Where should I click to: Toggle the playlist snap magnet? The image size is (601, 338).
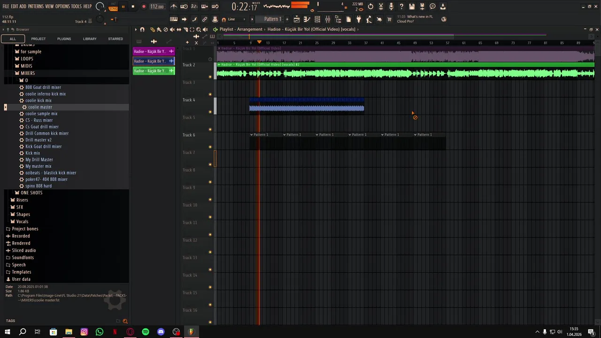point(142,30)
